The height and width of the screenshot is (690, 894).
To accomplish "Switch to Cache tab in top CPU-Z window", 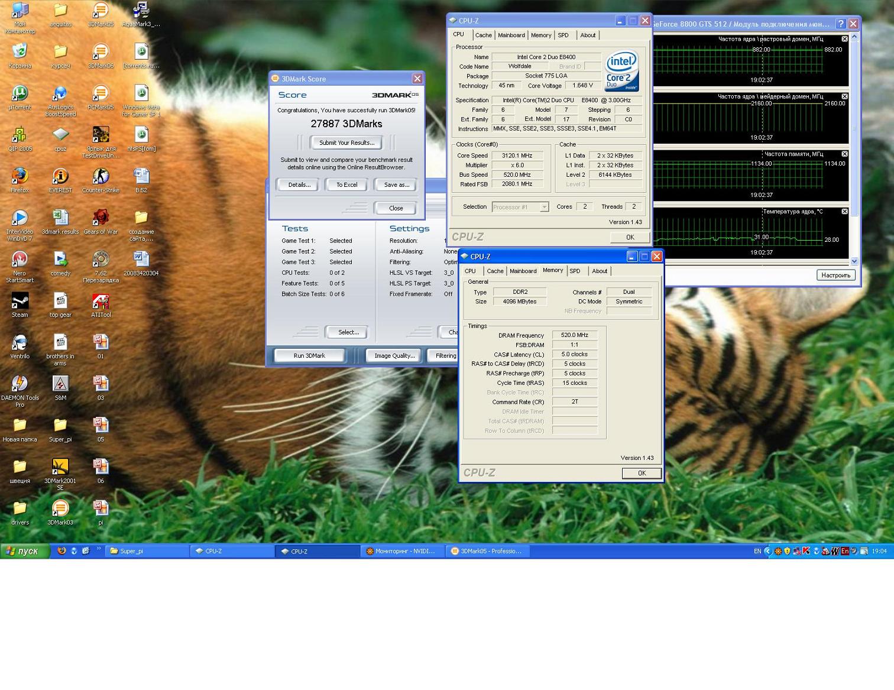I will pyautogui.click(x=483, y=35).
